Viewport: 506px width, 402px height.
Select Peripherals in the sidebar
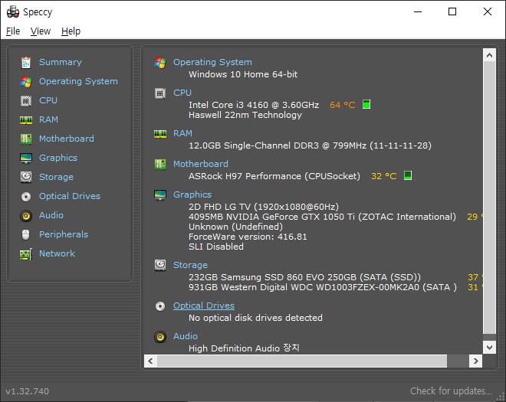pos(64,234)
